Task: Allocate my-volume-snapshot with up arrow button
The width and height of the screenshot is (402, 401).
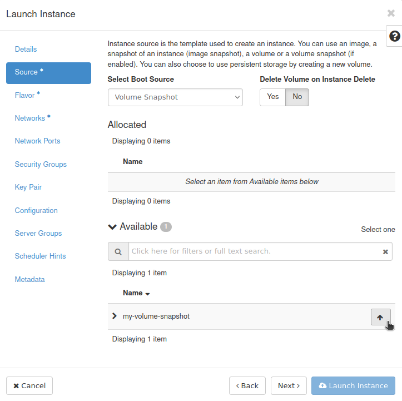Action: [x=380, y=317]
